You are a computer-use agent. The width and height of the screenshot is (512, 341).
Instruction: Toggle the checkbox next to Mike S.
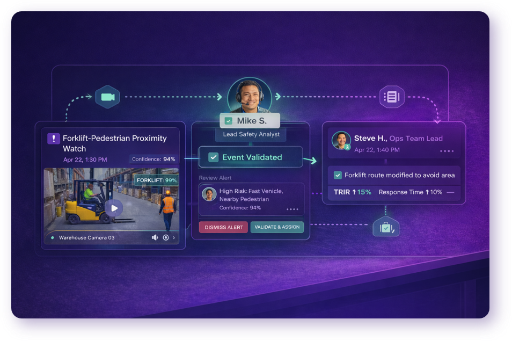coord(229,121)
